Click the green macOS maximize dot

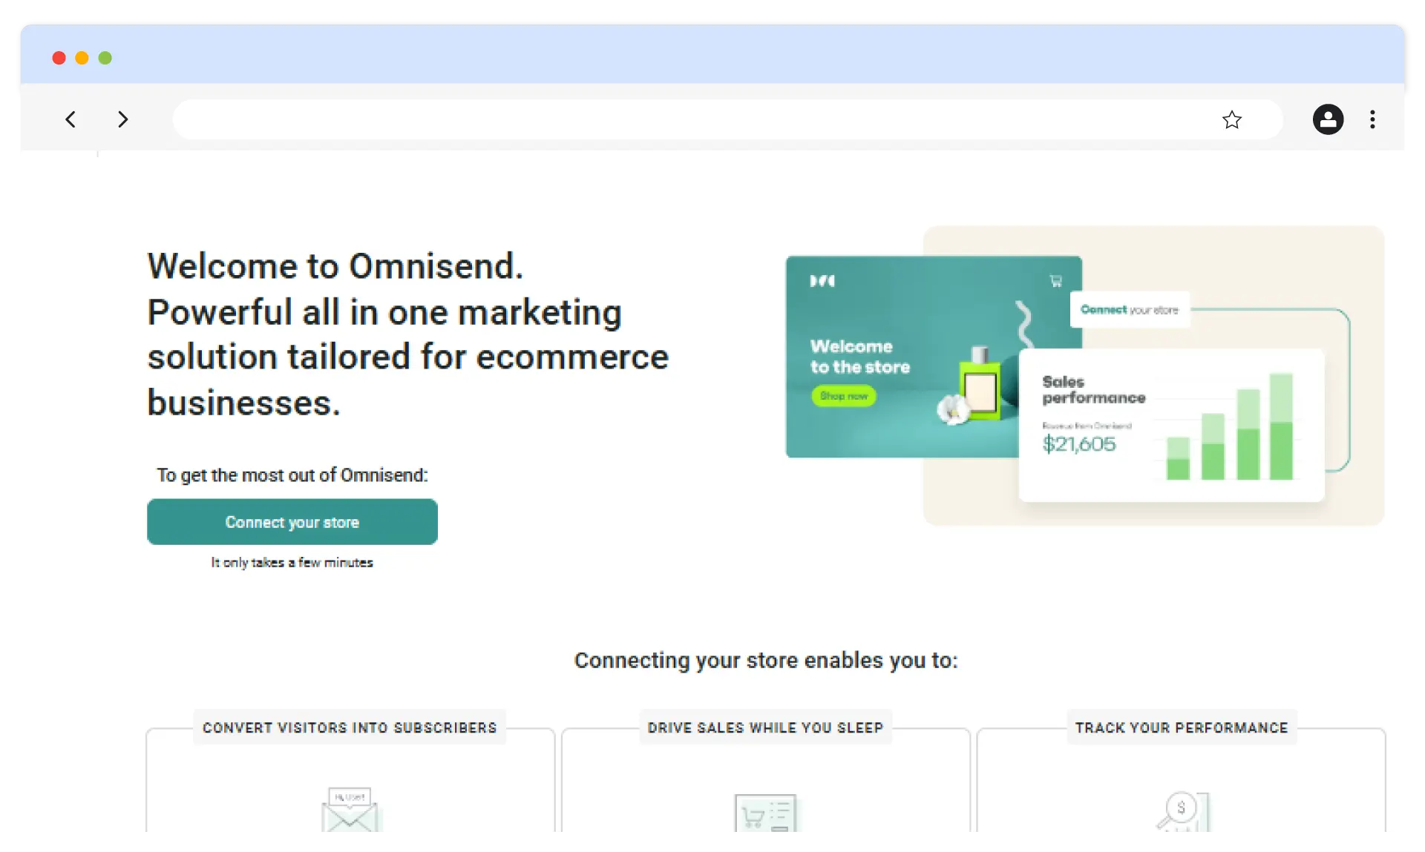pyautogui.click(x=105, y=58)
